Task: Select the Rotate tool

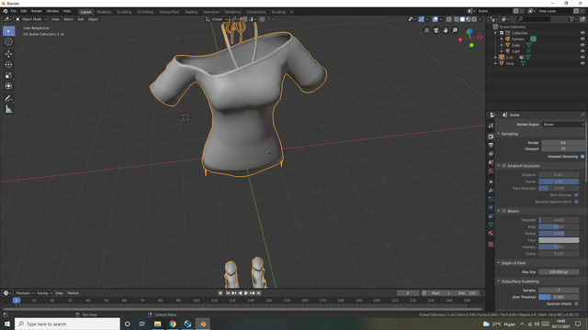Action: (x=8, y=65)
